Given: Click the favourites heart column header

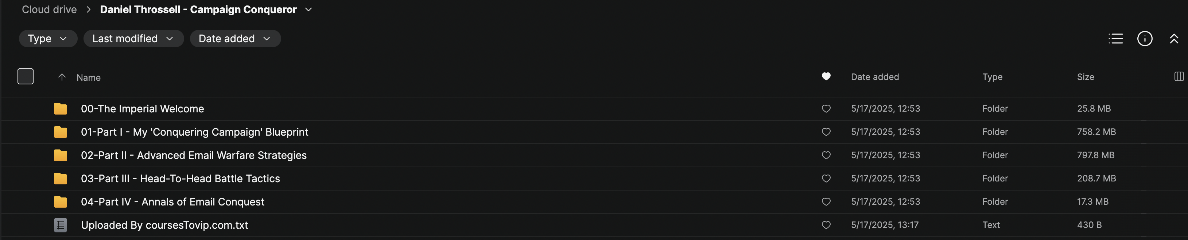Looking at the screenshot, I should click(x=826, y=76).
